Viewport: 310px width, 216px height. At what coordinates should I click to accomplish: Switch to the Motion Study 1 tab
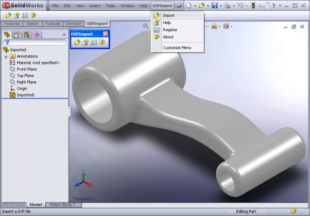[x=63, y=204]
